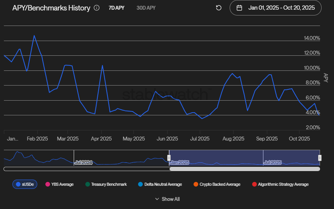Click the calendar icon in date picker
This screenshot has height=209, width=334.
click(239, 8)
